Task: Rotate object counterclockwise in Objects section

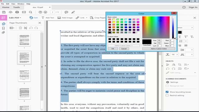Action: point(168,69)
